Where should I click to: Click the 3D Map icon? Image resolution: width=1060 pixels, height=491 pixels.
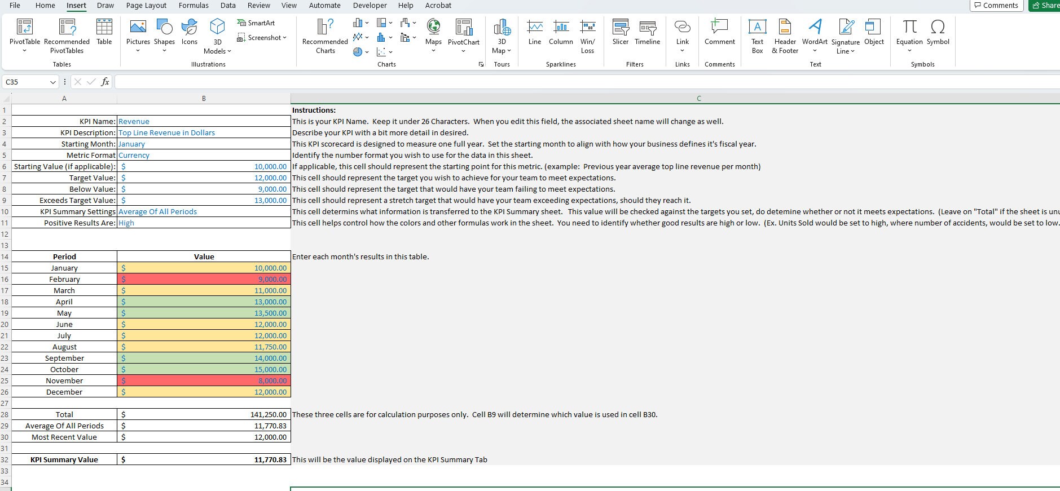coord(502,26)
